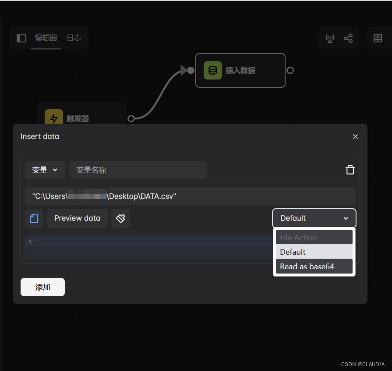Expand the 变量 type dropdown
This screenshot has height=371, width=392.
tap(45, 170)
